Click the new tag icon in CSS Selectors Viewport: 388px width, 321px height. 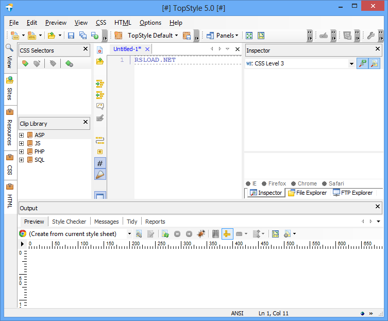[25, 63]
